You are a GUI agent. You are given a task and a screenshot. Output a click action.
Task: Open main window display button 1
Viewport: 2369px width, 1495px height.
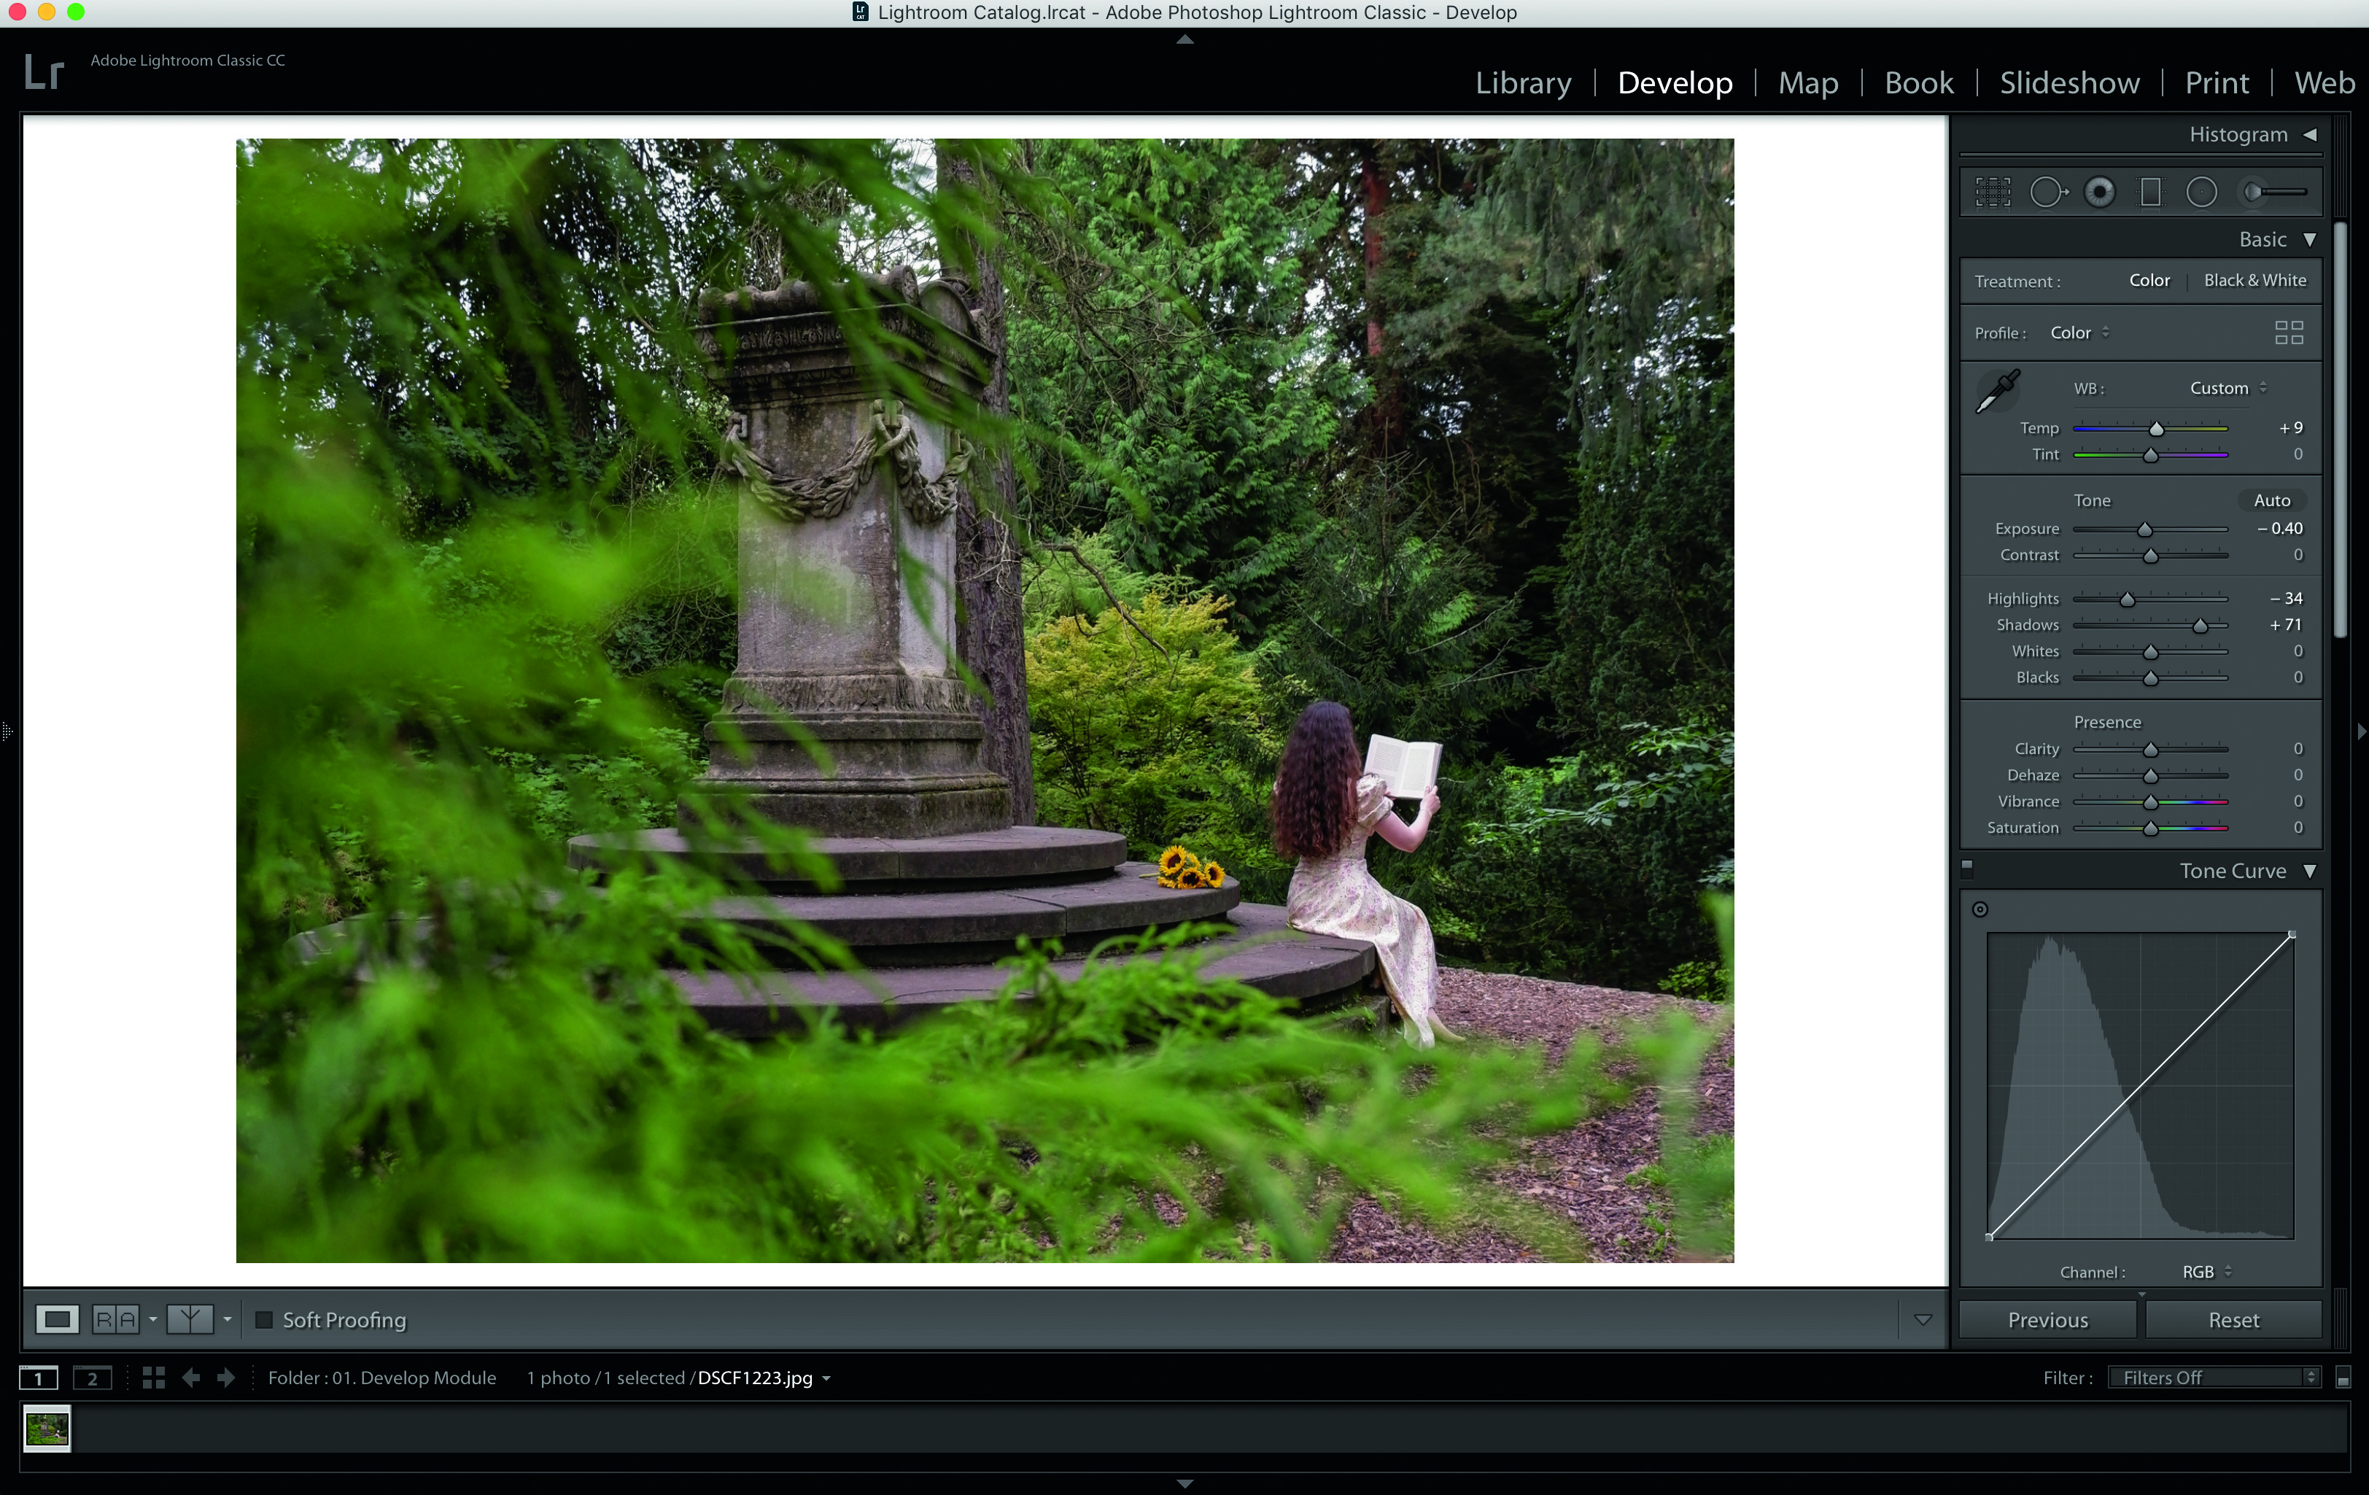(x=39, y=1378)
